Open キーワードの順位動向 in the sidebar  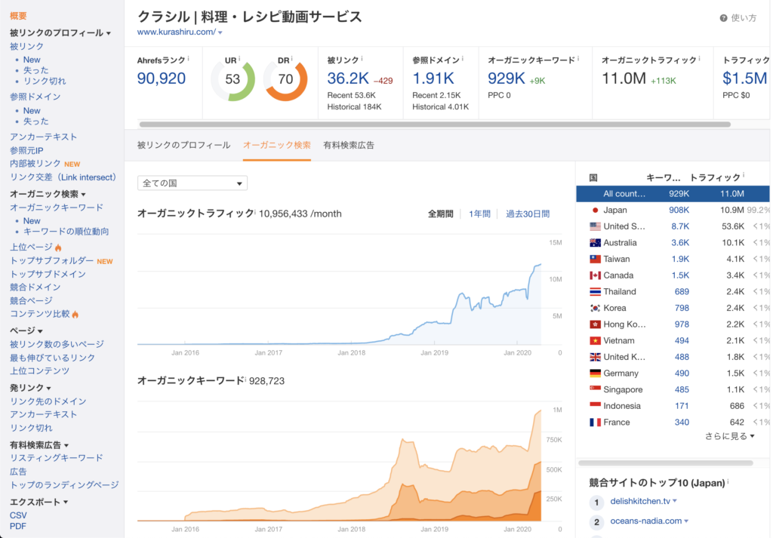pos(66,232)
